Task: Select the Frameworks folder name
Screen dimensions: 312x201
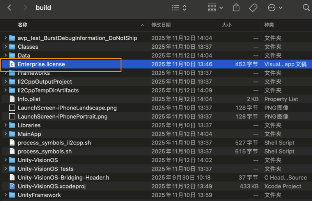Action: 34,73
